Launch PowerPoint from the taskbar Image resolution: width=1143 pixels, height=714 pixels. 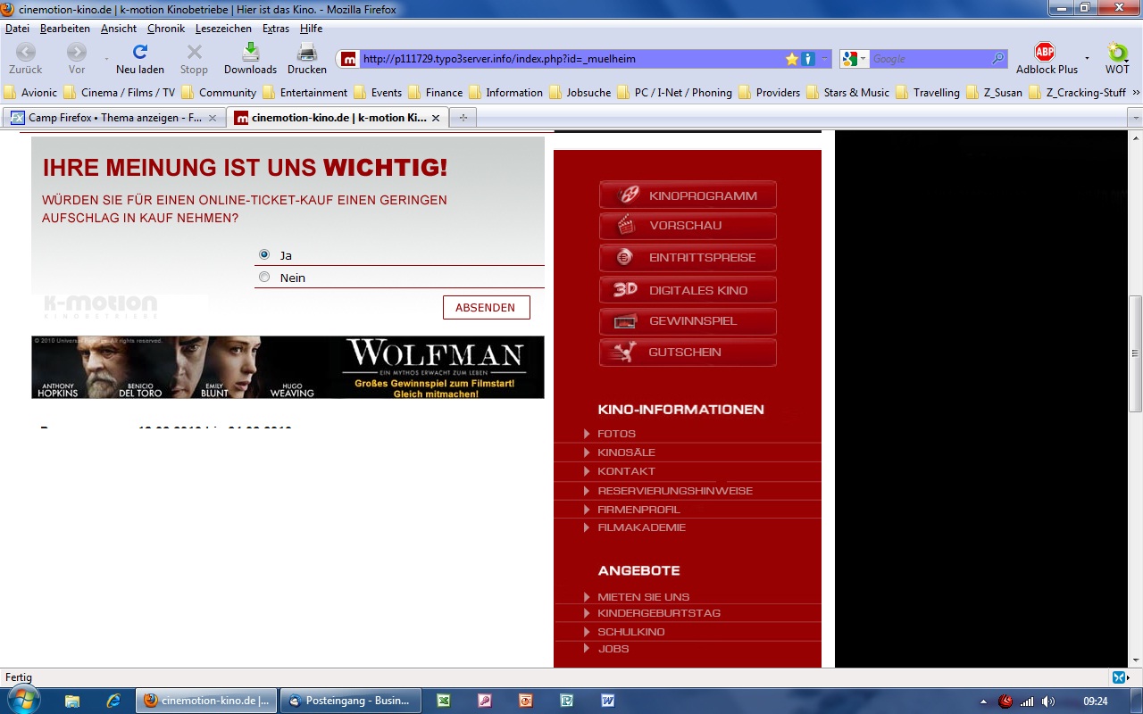525,701
